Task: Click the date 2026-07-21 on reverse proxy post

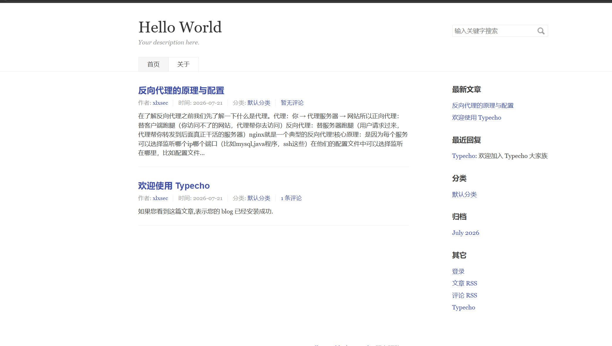Action: coord(208,103)
